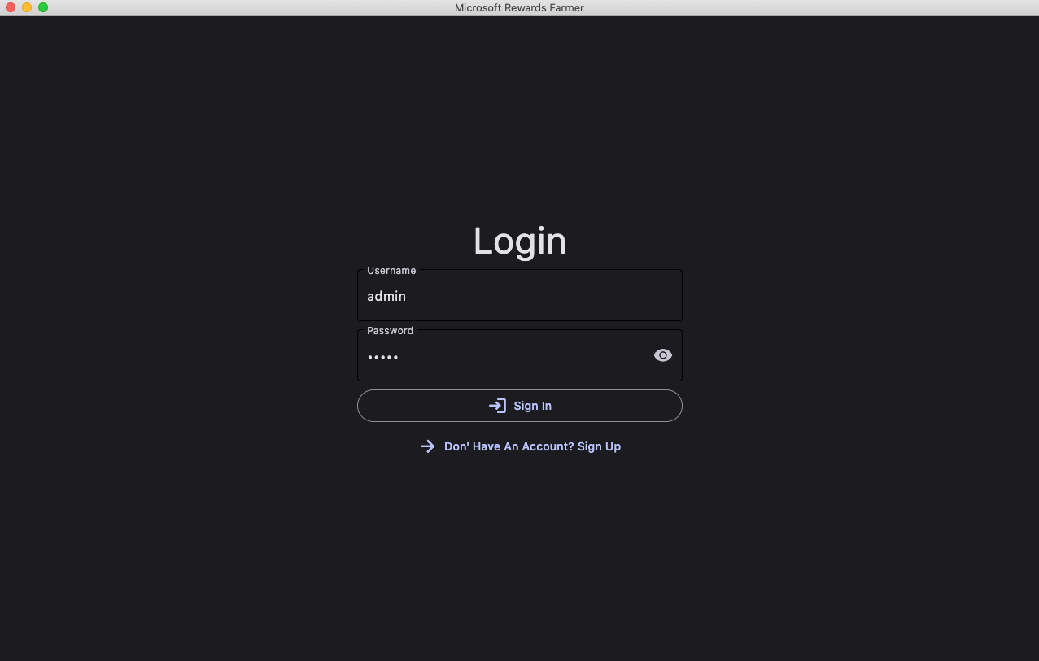
Task: Open the Sign Up link
Action: (x=519, y=446)
